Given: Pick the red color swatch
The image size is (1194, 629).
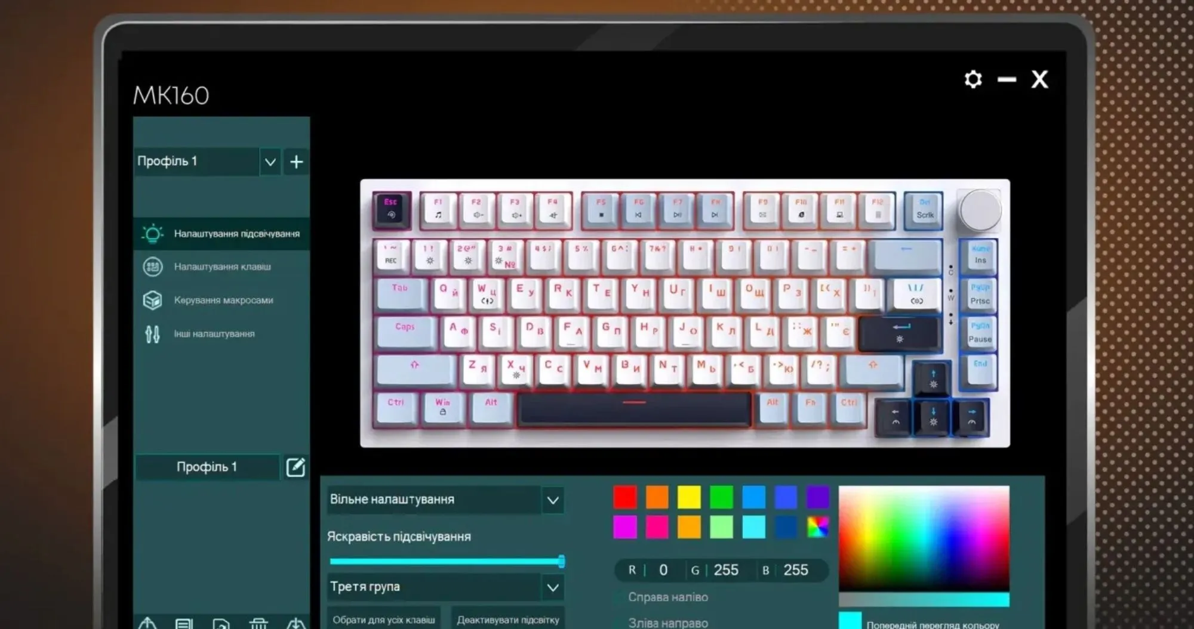Looking at the screenshot, I should click(x=625, y=497).
